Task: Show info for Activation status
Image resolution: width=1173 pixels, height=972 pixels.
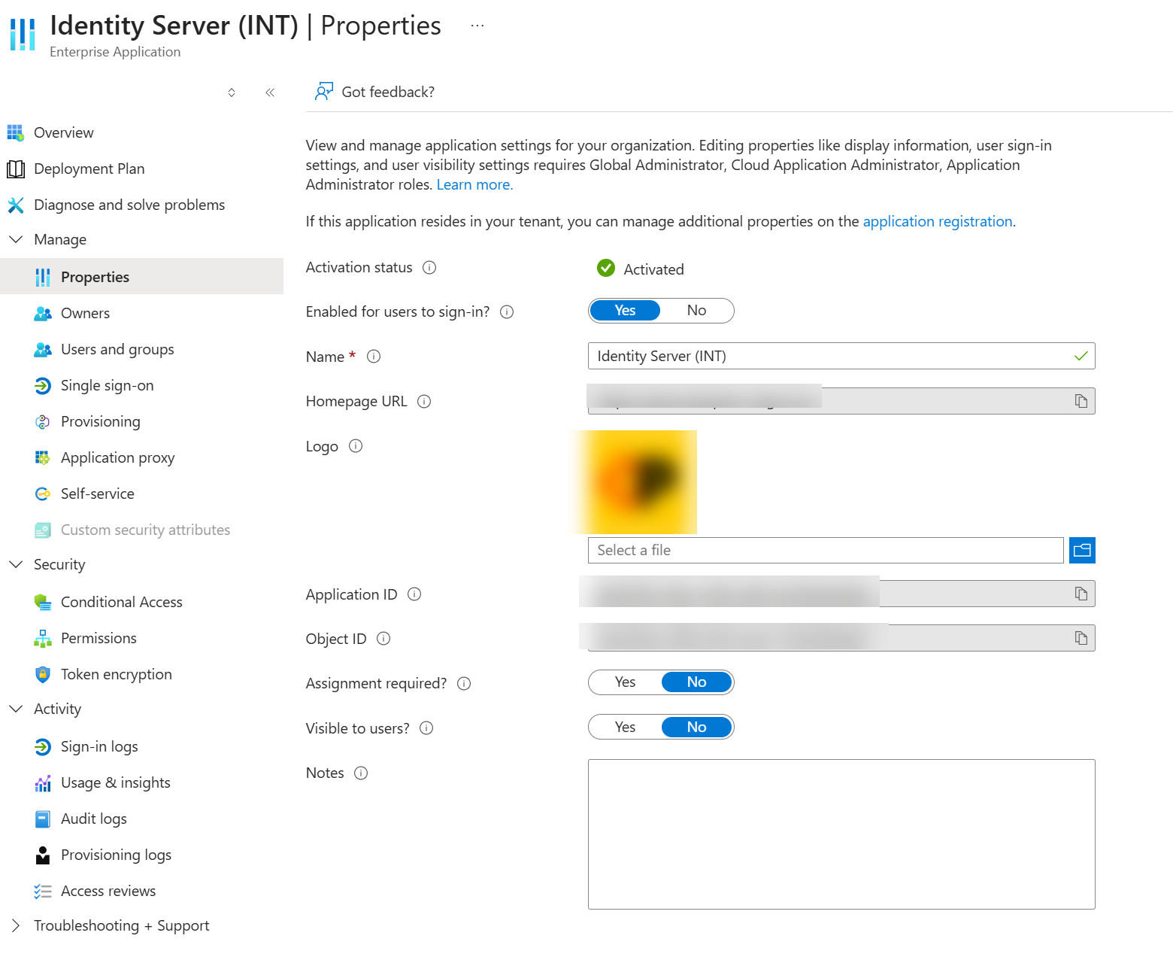Action: click(429, 268)
